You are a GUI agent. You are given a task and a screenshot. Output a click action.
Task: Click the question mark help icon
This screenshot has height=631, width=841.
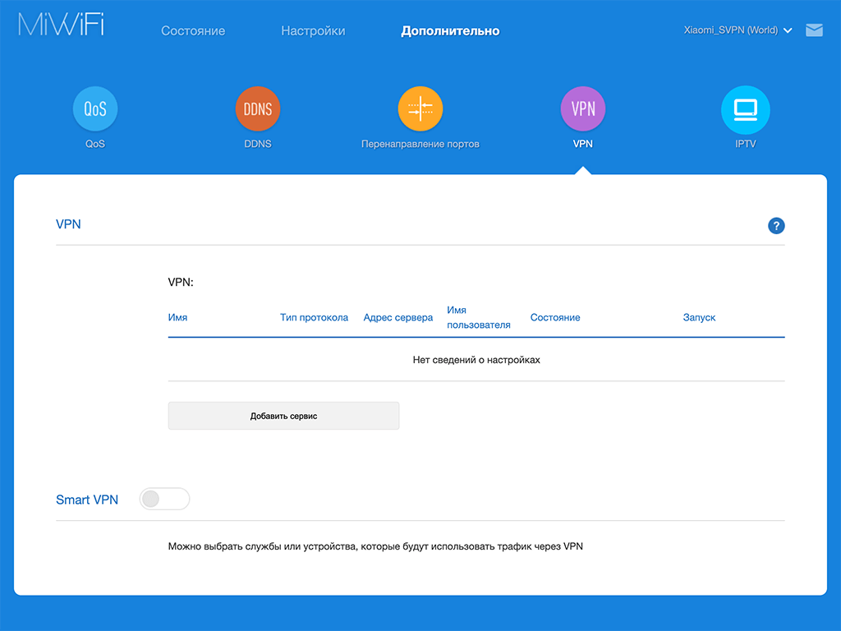(x=776, y=226)
